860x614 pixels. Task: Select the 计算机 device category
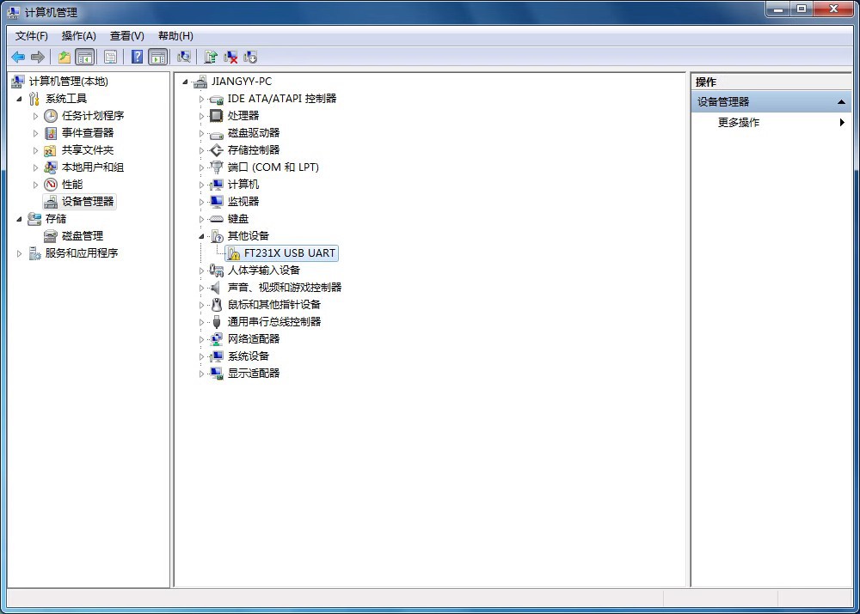click(x=243, y=185)
